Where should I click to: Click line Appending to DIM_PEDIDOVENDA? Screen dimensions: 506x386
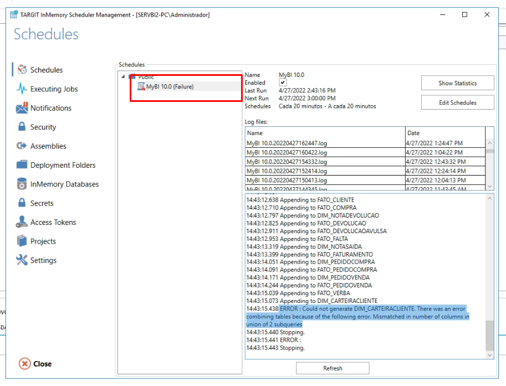click(x=308, y=277)
